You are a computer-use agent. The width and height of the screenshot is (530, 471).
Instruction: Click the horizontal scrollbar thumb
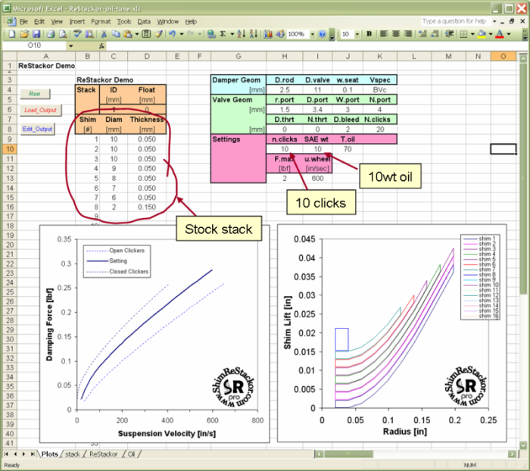point(348,454)
